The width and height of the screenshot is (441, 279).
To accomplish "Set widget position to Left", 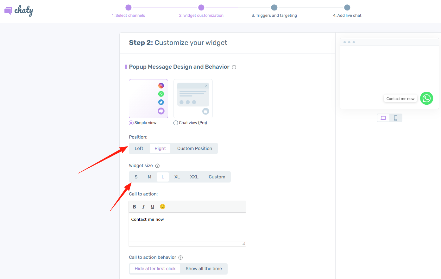I will point(139,148).
